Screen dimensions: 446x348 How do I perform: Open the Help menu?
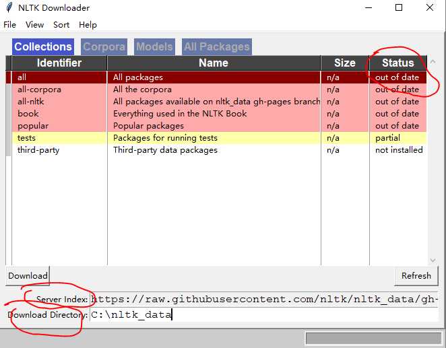(88, 25)
